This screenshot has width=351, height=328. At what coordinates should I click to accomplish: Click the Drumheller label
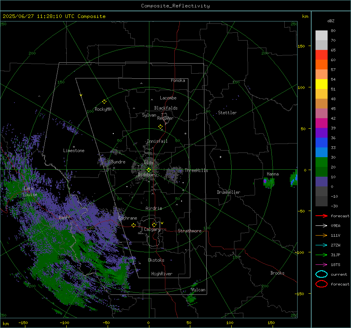[x=229, y=192]
